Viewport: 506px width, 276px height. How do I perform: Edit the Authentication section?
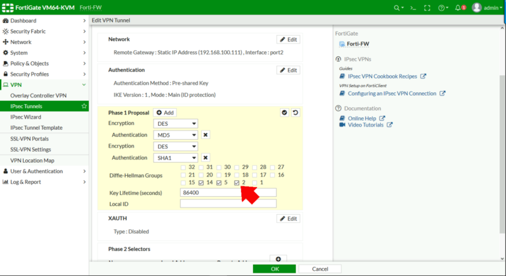pyautogui.click(x=288, y=70)
